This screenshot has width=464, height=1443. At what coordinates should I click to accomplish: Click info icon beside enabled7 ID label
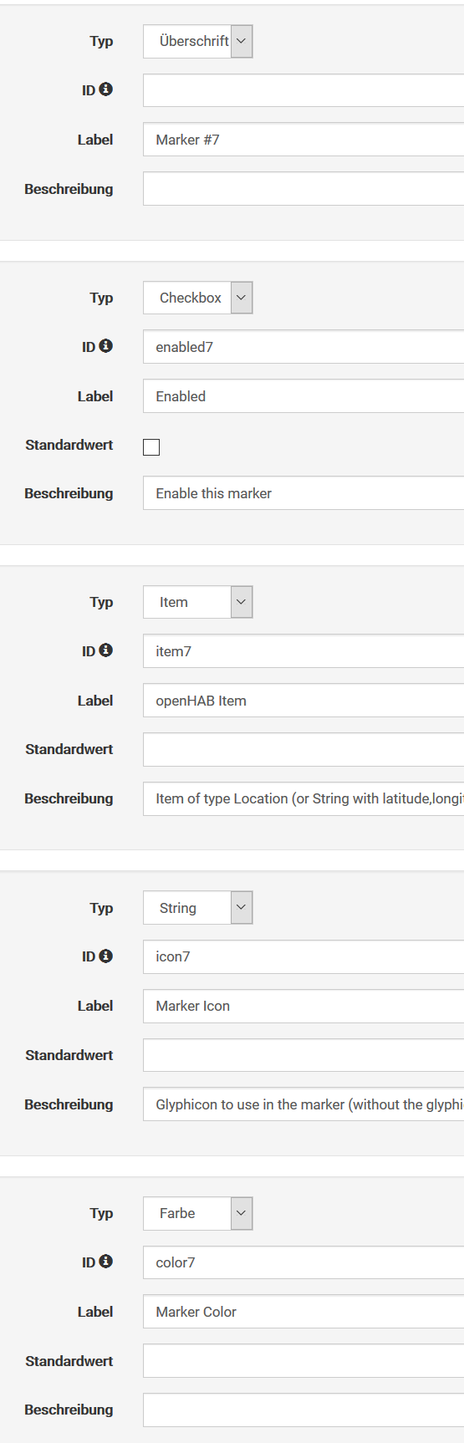click(106, 346)
